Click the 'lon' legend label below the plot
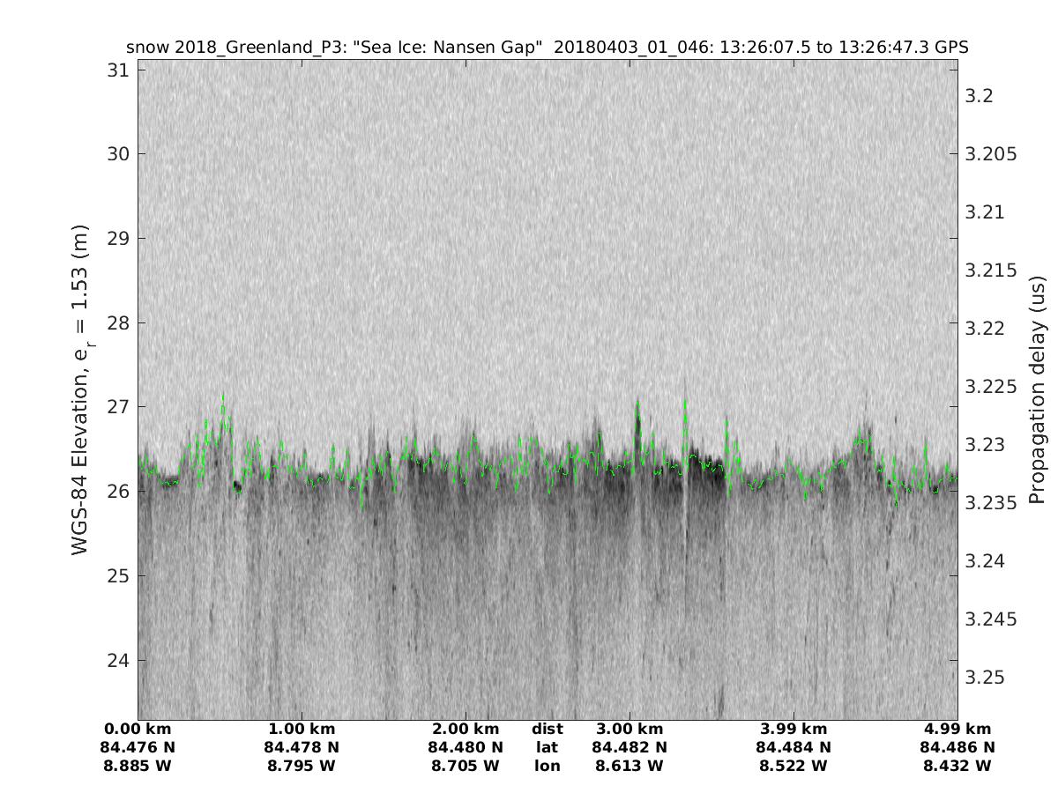The height and width of the screenshot is (793, 1058). coord(547,766)
